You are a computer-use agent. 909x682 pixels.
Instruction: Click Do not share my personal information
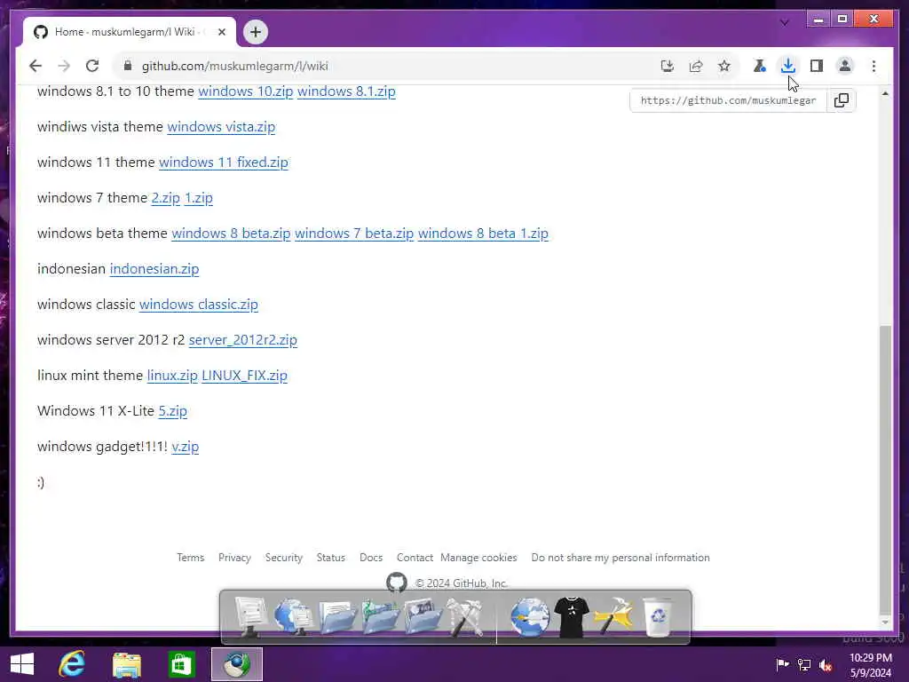pos(620,558)
